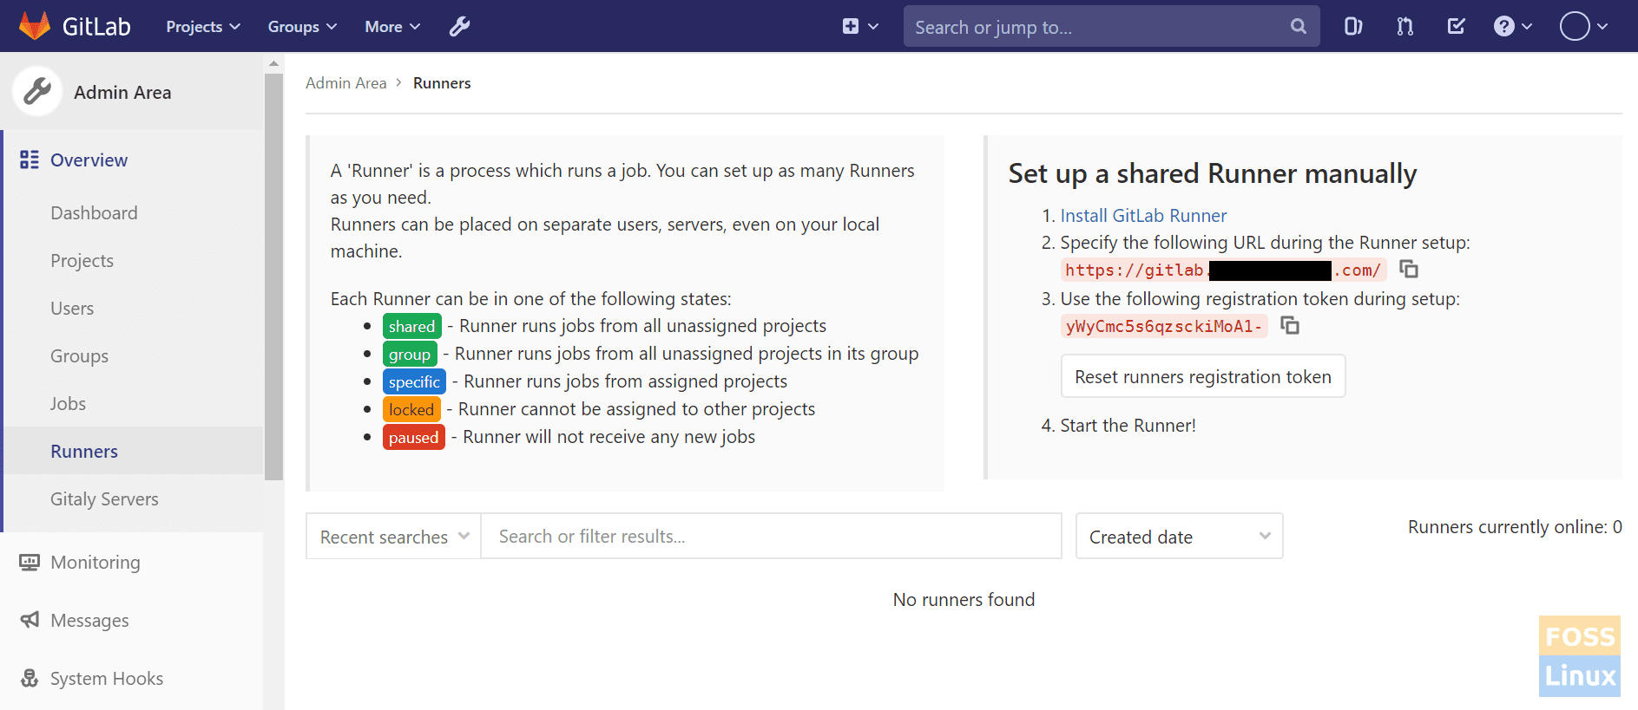
Task: Click the green group state badge
Action: (410, 355)
